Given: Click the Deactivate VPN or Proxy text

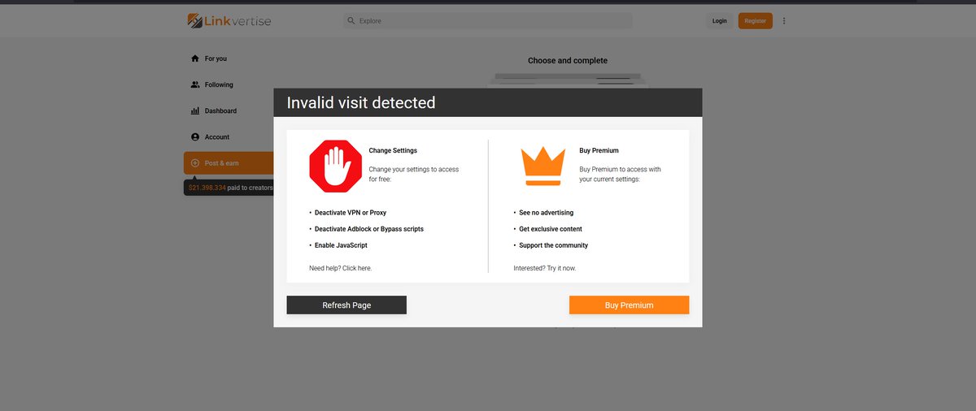Looking at the screenshot, I should coord(351,213).
